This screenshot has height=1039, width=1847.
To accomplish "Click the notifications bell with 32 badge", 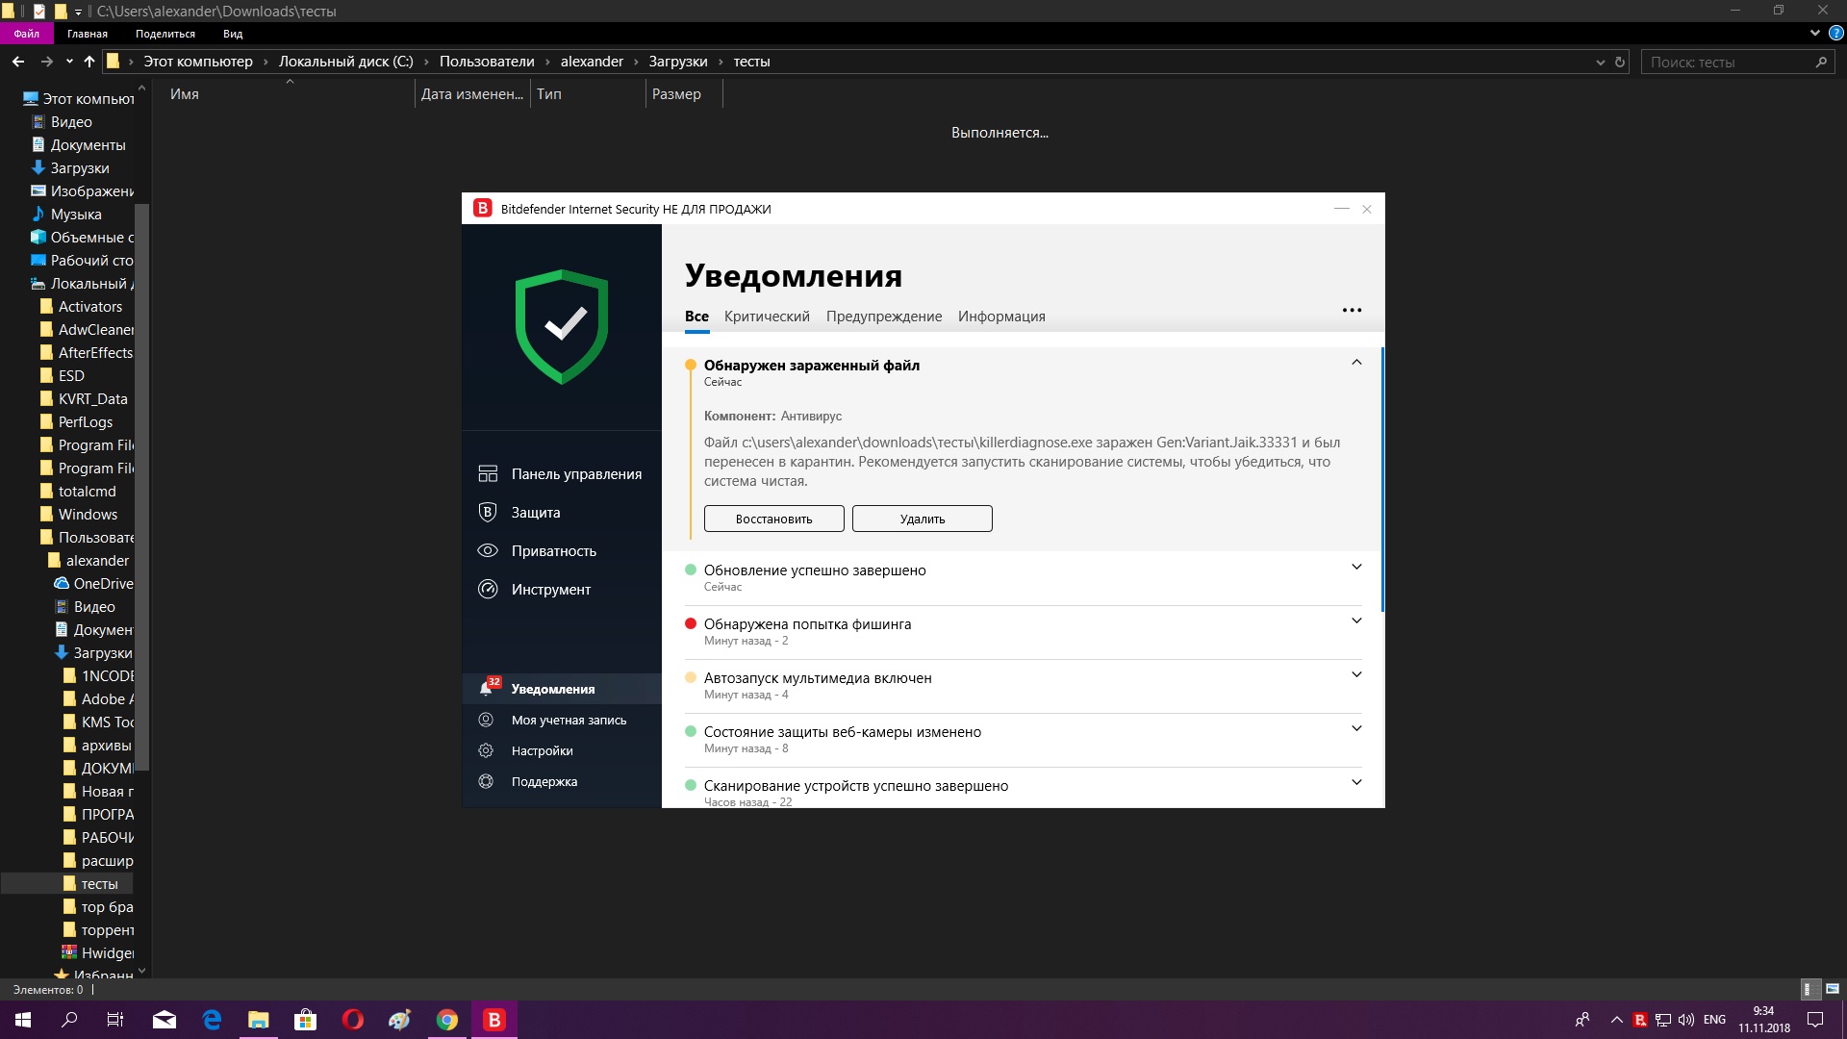I will (488, 688).
